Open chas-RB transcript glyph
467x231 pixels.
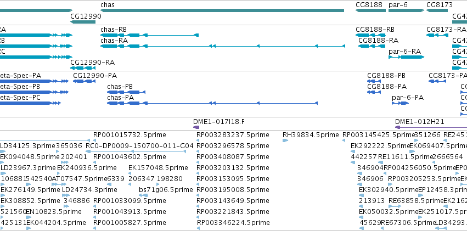(149, 35)
